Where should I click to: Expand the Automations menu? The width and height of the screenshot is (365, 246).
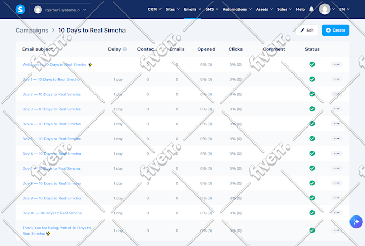click(x=237, y=9)
